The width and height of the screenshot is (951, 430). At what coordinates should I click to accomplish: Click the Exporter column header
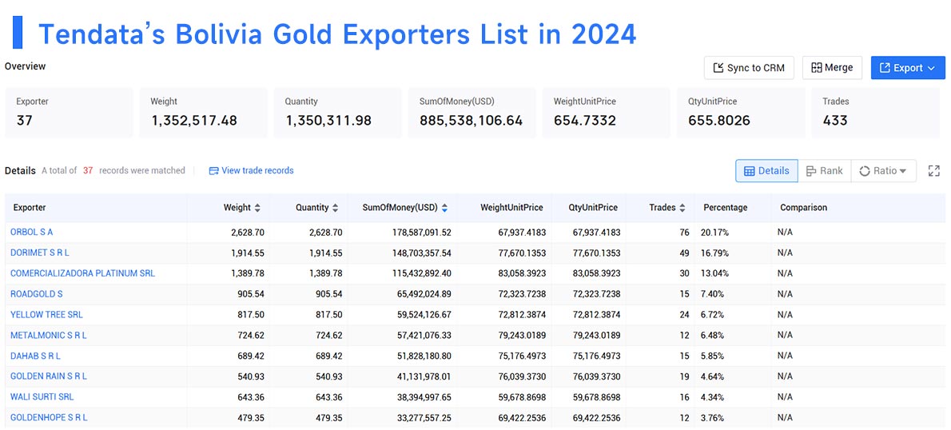[x=29, y=208]
